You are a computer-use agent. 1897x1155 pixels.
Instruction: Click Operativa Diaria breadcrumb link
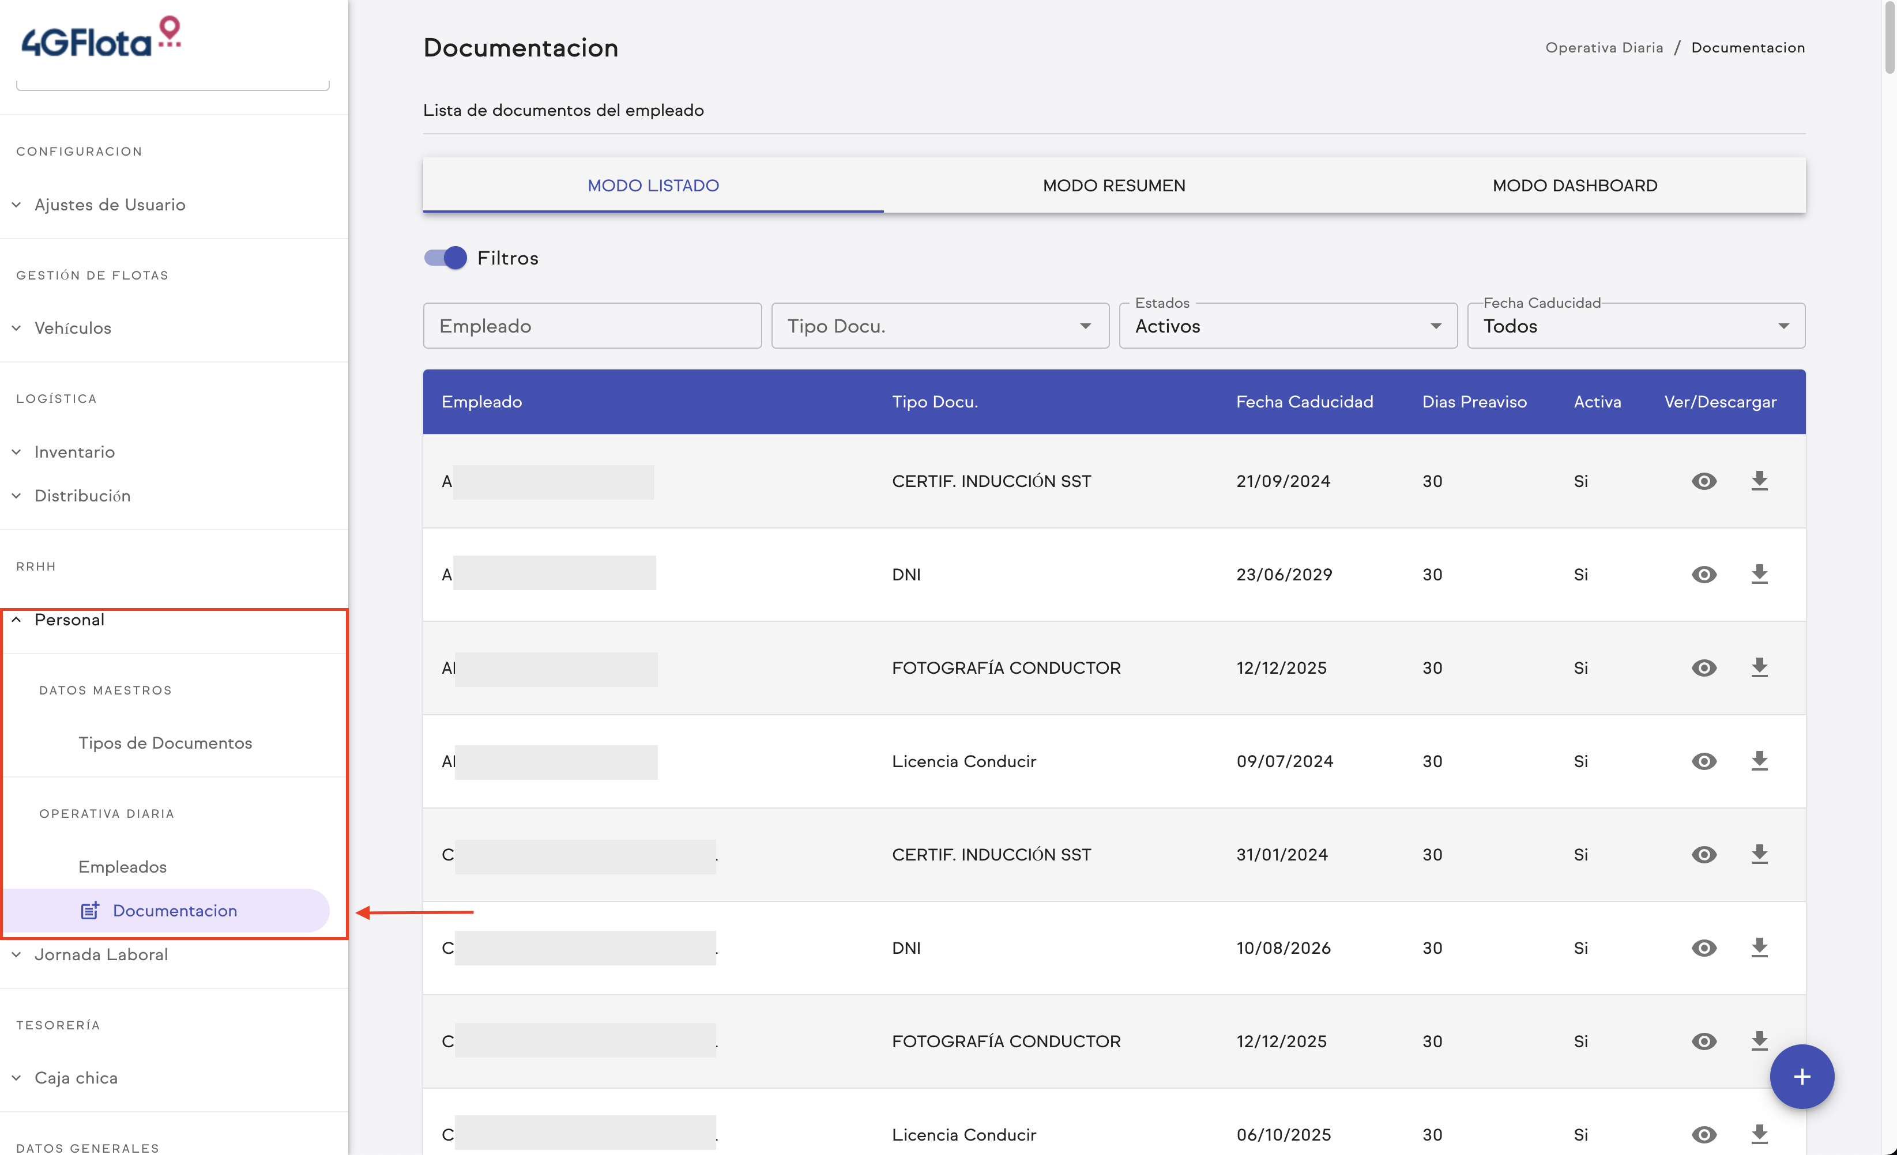1604,48
